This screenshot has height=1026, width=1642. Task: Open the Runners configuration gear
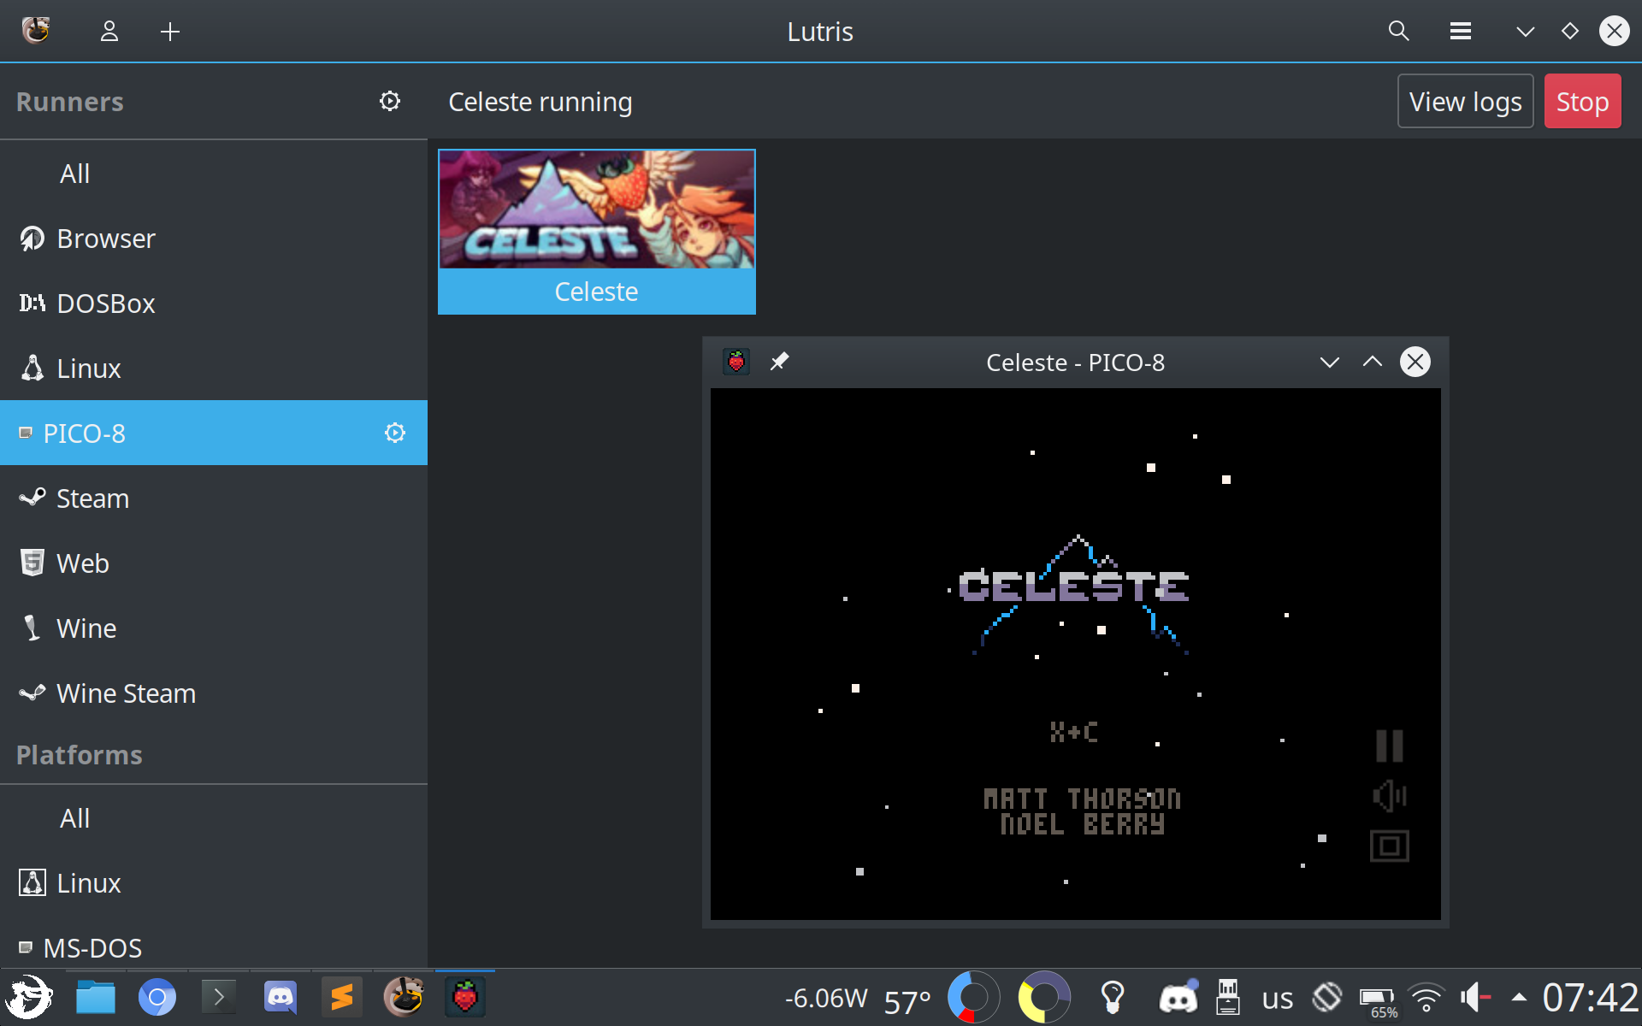[x=390, y=101]
